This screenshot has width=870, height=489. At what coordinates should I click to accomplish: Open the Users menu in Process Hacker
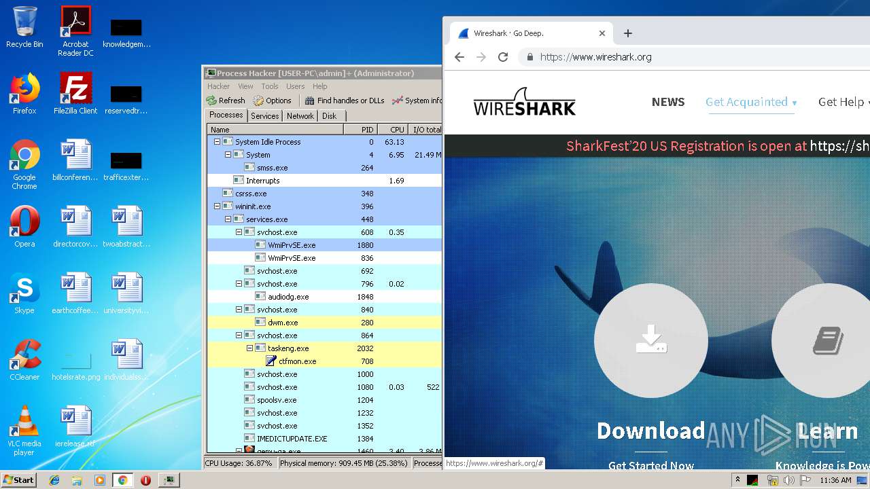click(296, 86)
